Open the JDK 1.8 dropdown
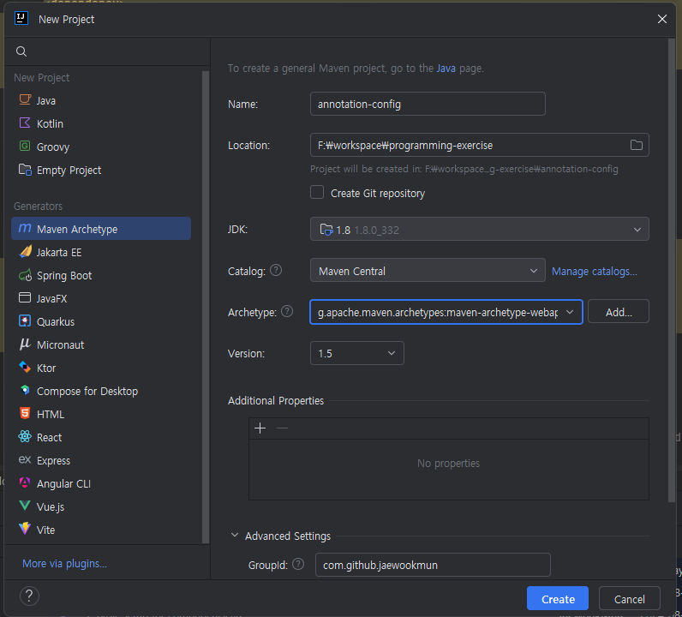 479,230
